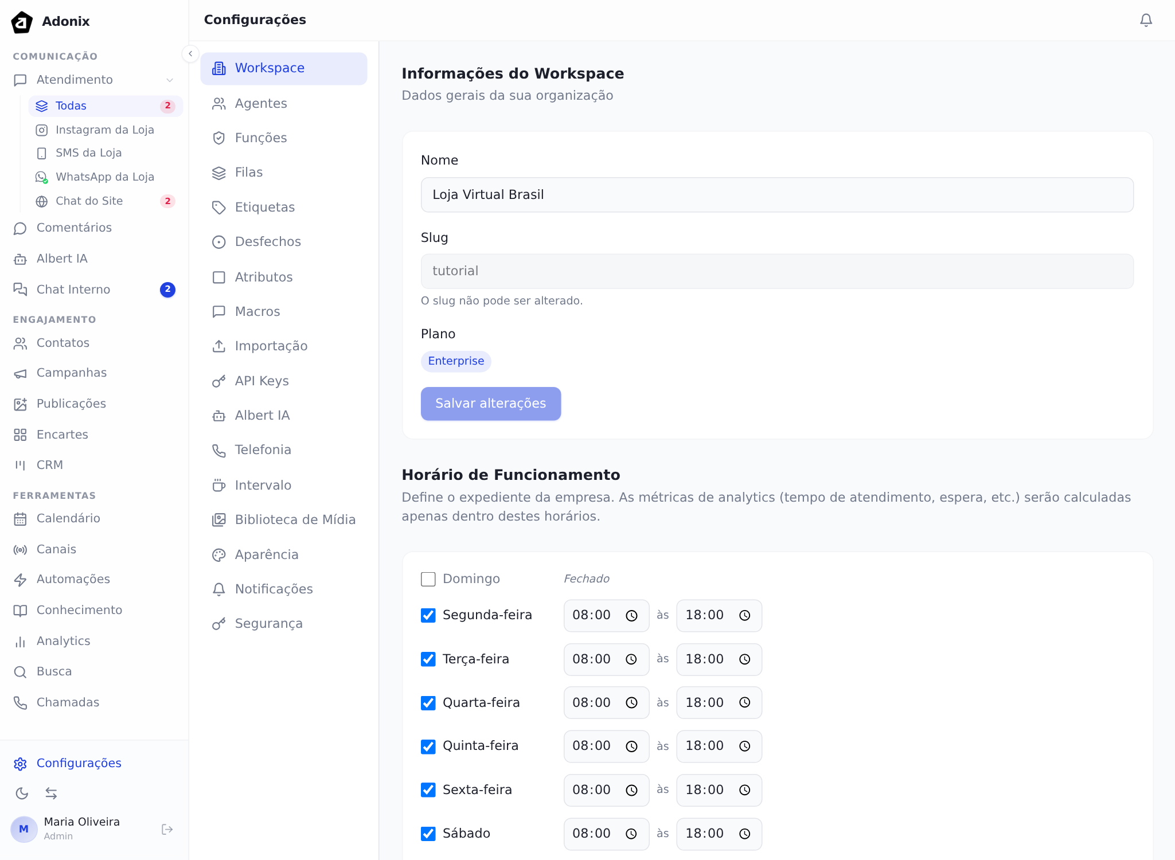Open Automações
1175x860 pixels.
[x=94, y=580]
